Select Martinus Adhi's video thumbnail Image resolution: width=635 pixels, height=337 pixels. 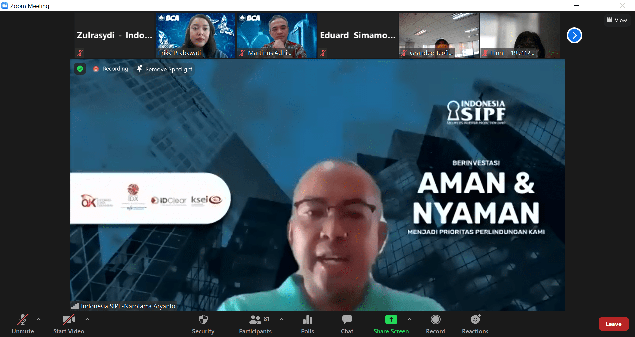point(276,35)
